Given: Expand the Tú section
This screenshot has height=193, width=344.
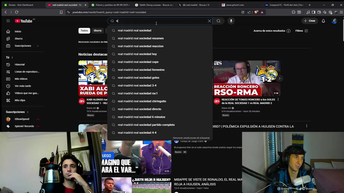Looking at the screenshot, I should pos(9,57).
